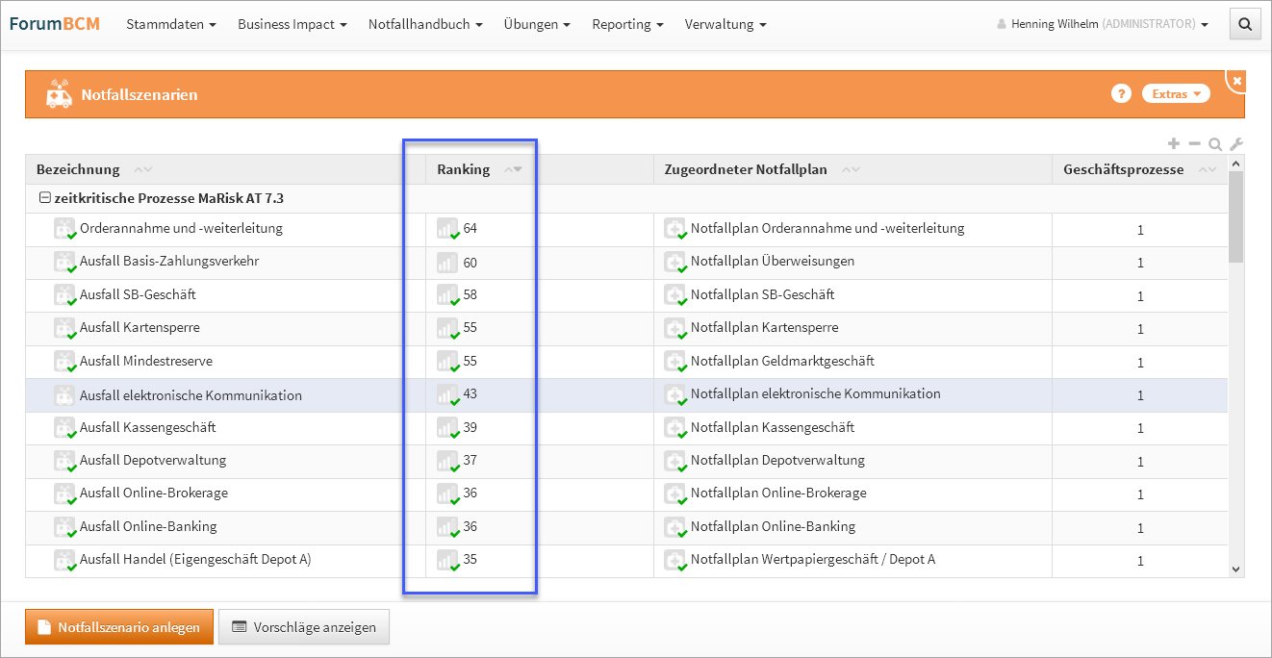Open the help question mark icon
Image resolution: width=1272 pixels, height=658 pixels.
click(x=1120, y=93)
